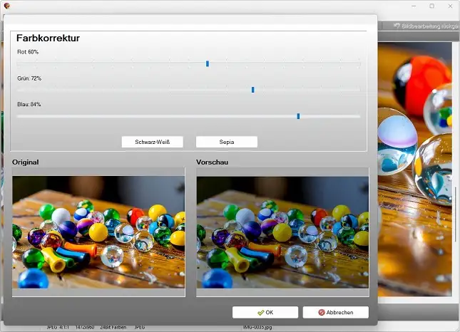Click the Grün slider handle at 72%
The width and height of the screenshot is (460, 332).
(253, 90)
